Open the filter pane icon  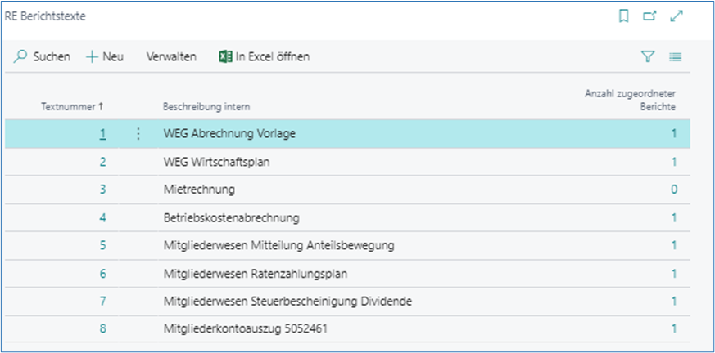(x=648, y=57)
